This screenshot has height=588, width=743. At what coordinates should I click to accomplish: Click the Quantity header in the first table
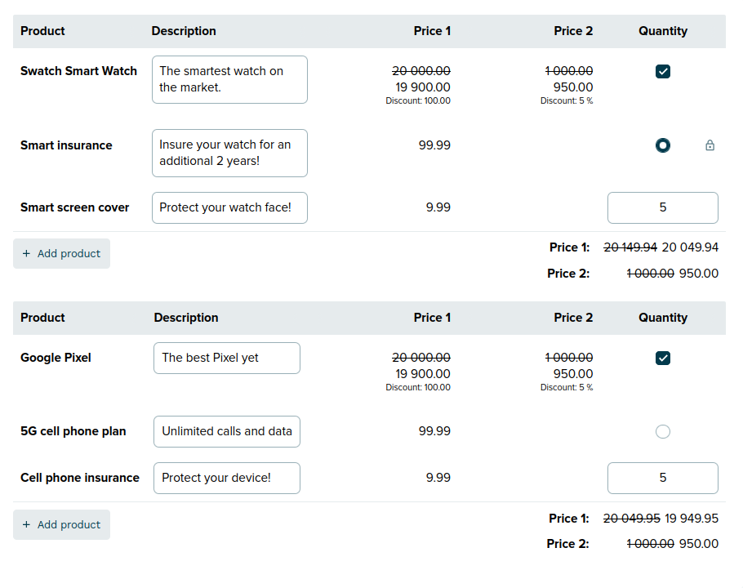[663, 31]
